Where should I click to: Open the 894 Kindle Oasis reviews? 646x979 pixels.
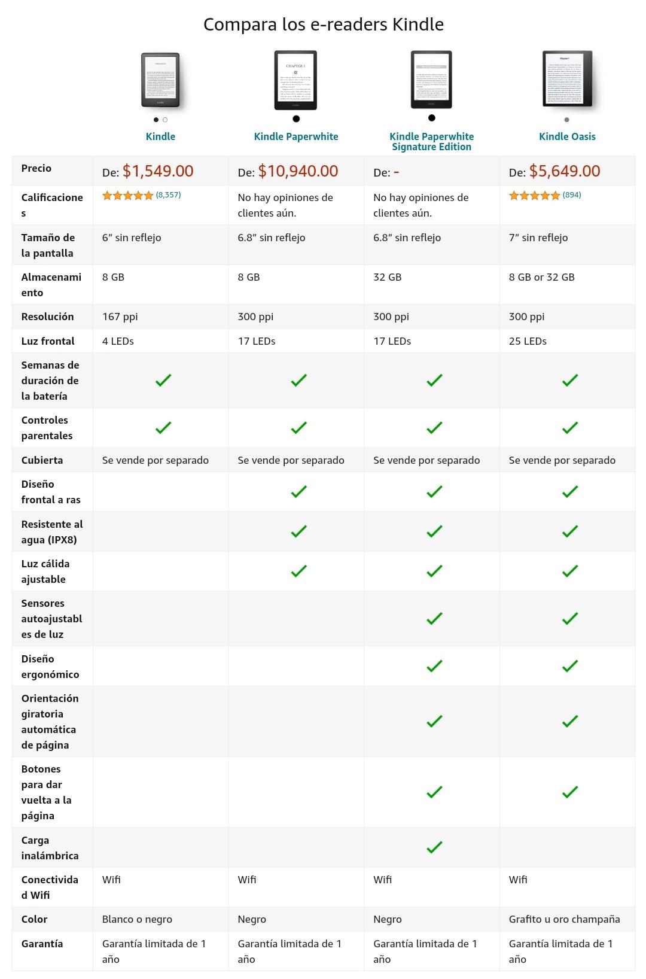click(x=572, y=195)
